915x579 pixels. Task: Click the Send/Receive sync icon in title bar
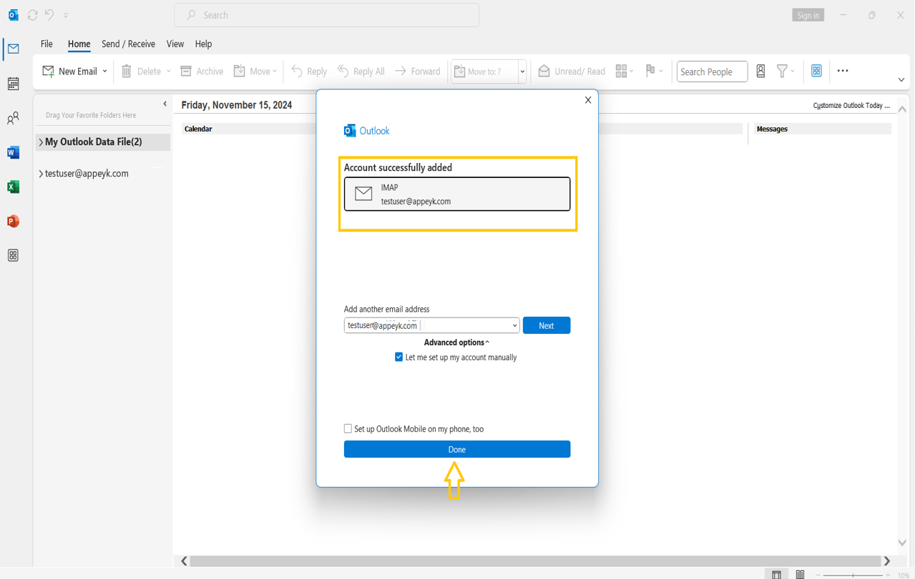(x=32, y=15)
